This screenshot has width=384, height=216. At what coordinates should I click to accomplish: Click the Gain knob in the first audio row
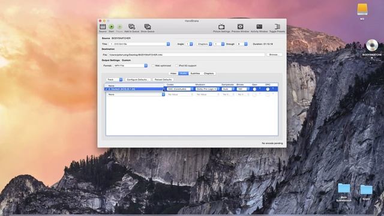(254, 89)
